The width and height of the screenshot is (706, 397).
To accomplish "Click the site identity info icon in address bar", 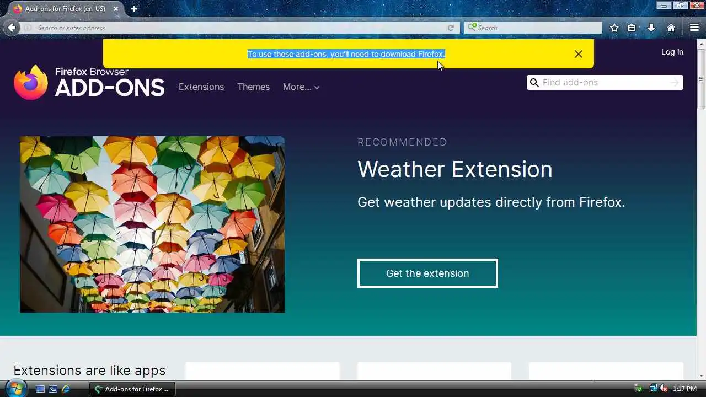I will (x=28, y=28).
